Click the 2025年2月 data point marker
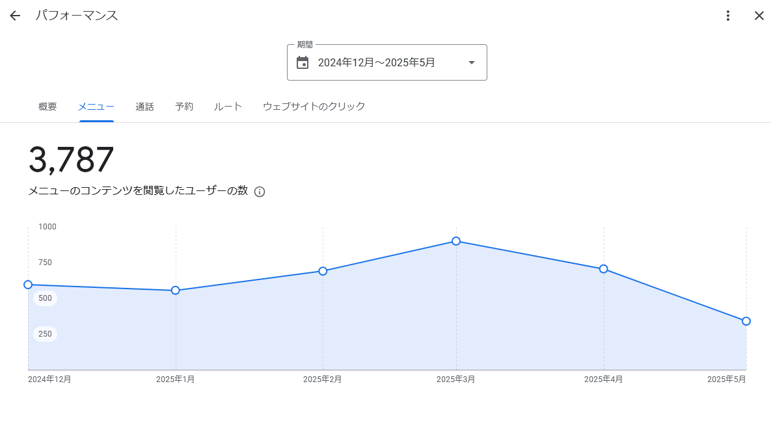Viewport: 771px width, 425px height. [323, 271]
